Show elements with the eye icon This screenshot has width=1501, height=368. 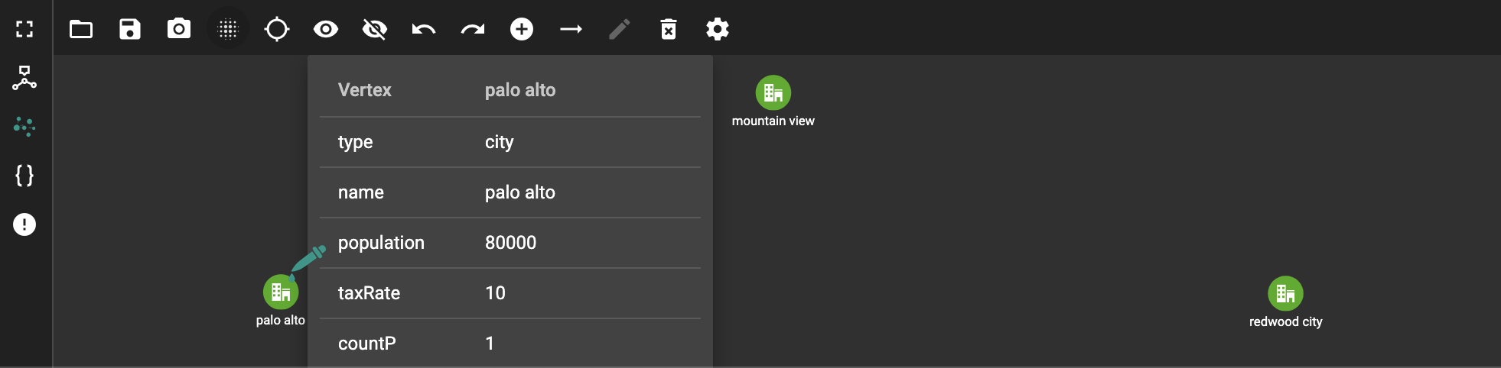326,29
